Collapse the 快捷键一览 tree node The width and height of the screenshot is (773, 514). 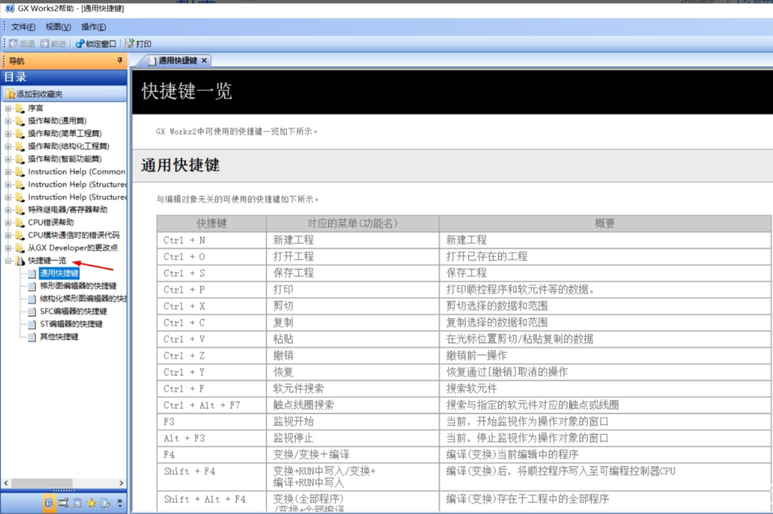click(x=9, y=261)
